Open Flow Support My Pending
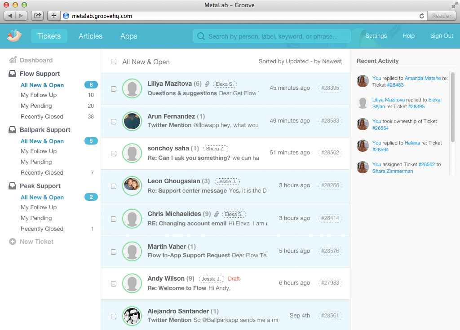The height and width of the screenshot is (330, 460). (x=36, y=106)
